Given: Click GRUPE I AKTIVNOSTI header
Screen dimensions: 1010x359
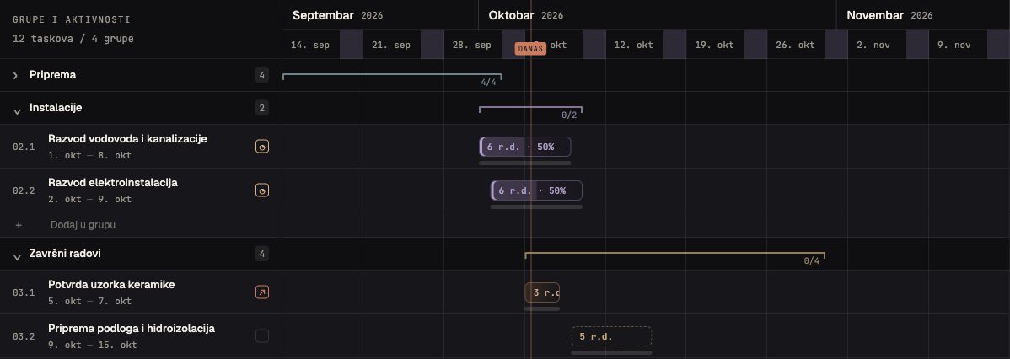Looking at the screenshot, I should pyautogui.click(x=72, y=20).
